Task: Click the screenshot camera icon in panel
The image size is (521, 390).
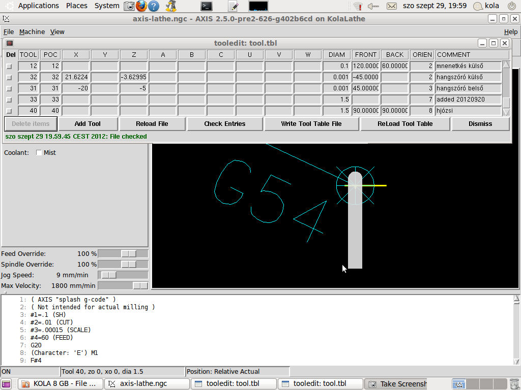Action: tap(129, 6)
